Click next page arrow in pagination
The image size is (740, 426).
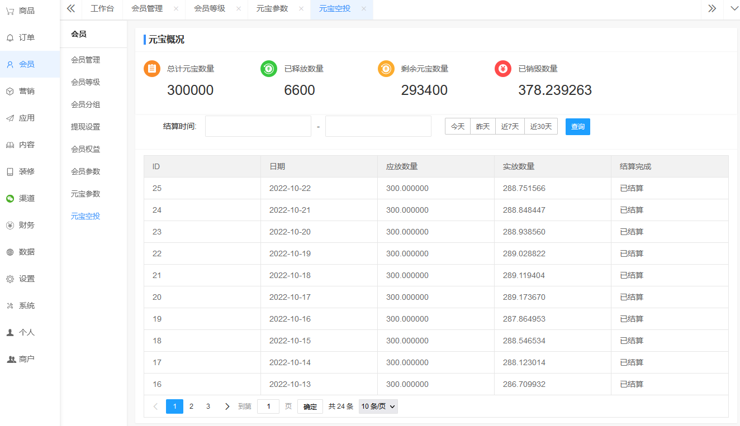tap(227, 406)
